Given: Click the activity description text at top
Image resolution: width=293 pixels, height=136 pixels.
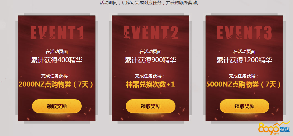Looking at the screenshot, I should 150,3.
